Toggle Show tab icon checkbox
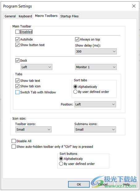Viewport: 140px width, 191px height. [17, 86]
